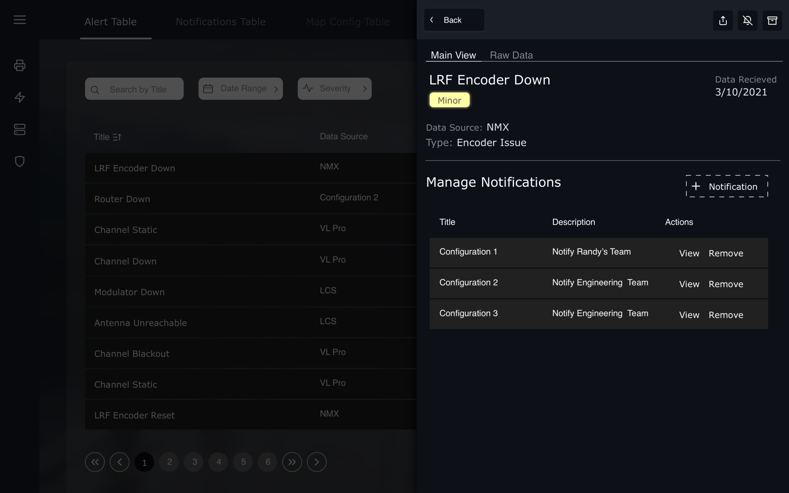
Task: Add a new Notification
Action: pos(727,187)
